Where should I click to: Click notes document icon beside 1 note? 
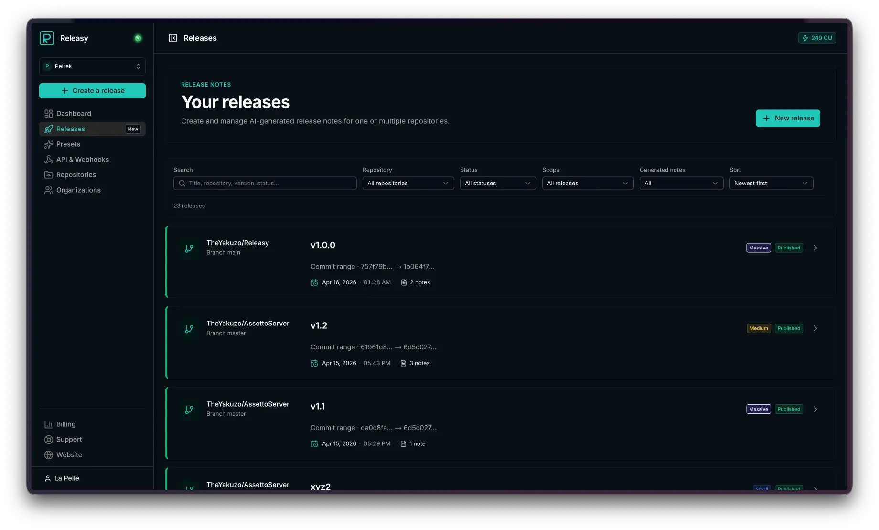coord(403,444)
